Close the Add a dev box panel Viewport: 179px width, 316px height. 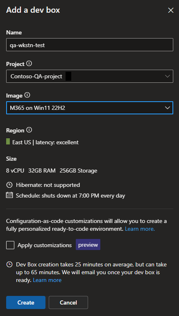[x=171, y=10]
